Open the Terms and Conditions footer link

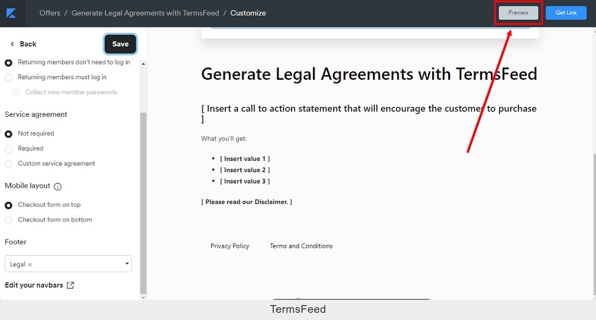[301, 246]
